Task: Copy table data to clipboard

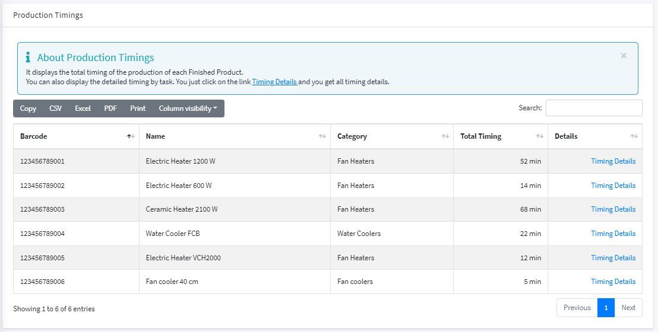Action: point(28,108)
